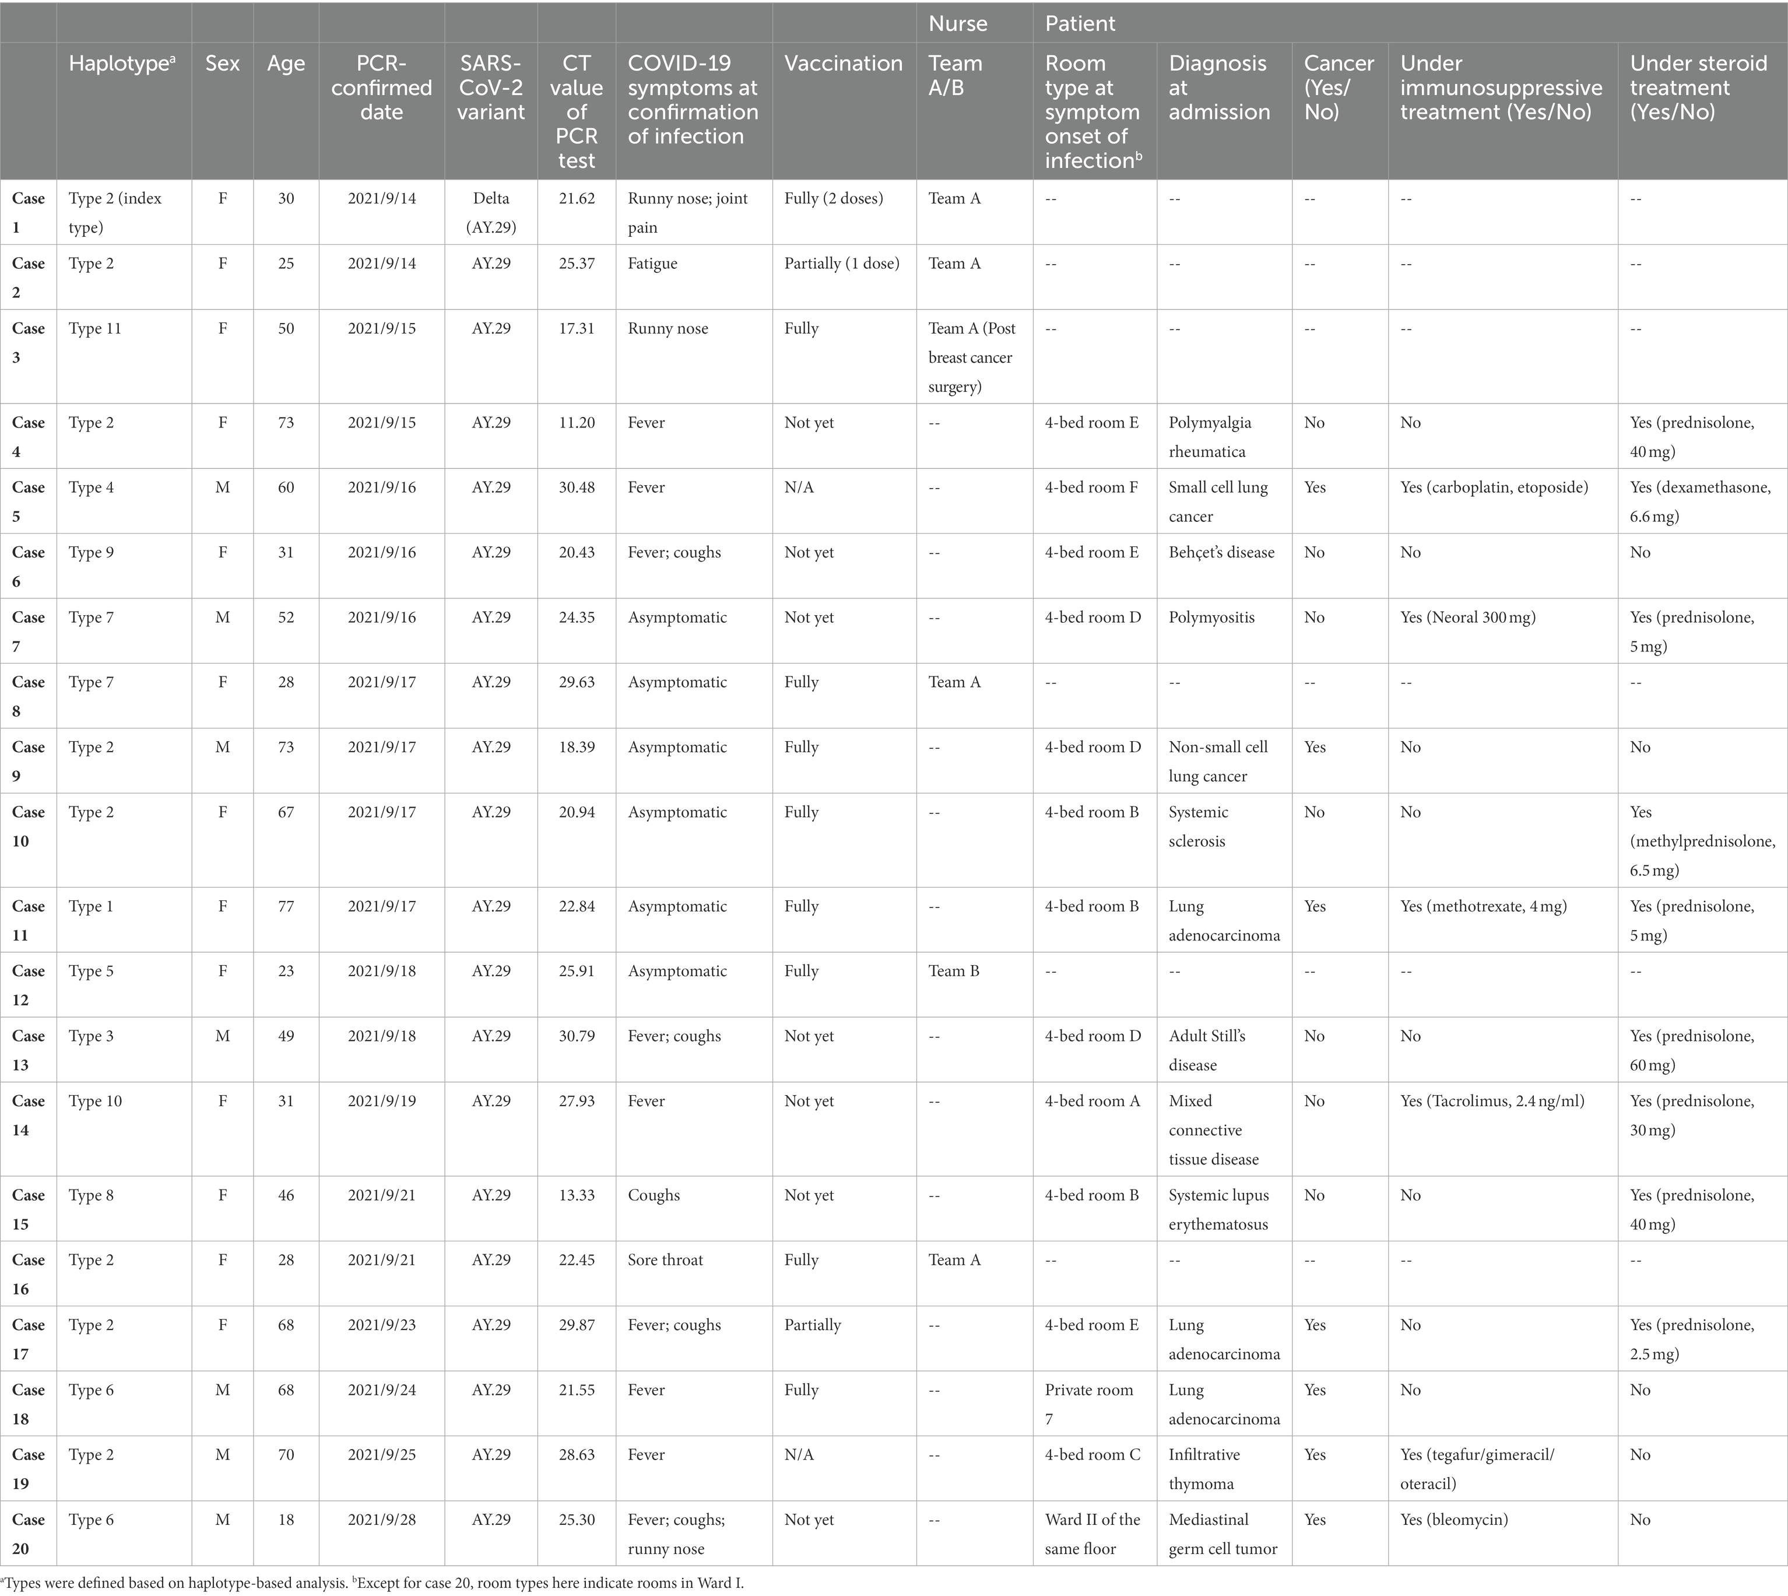Select the Case 18 row label
This screenshot has width=1788, height=1596.
[28, 1404]
